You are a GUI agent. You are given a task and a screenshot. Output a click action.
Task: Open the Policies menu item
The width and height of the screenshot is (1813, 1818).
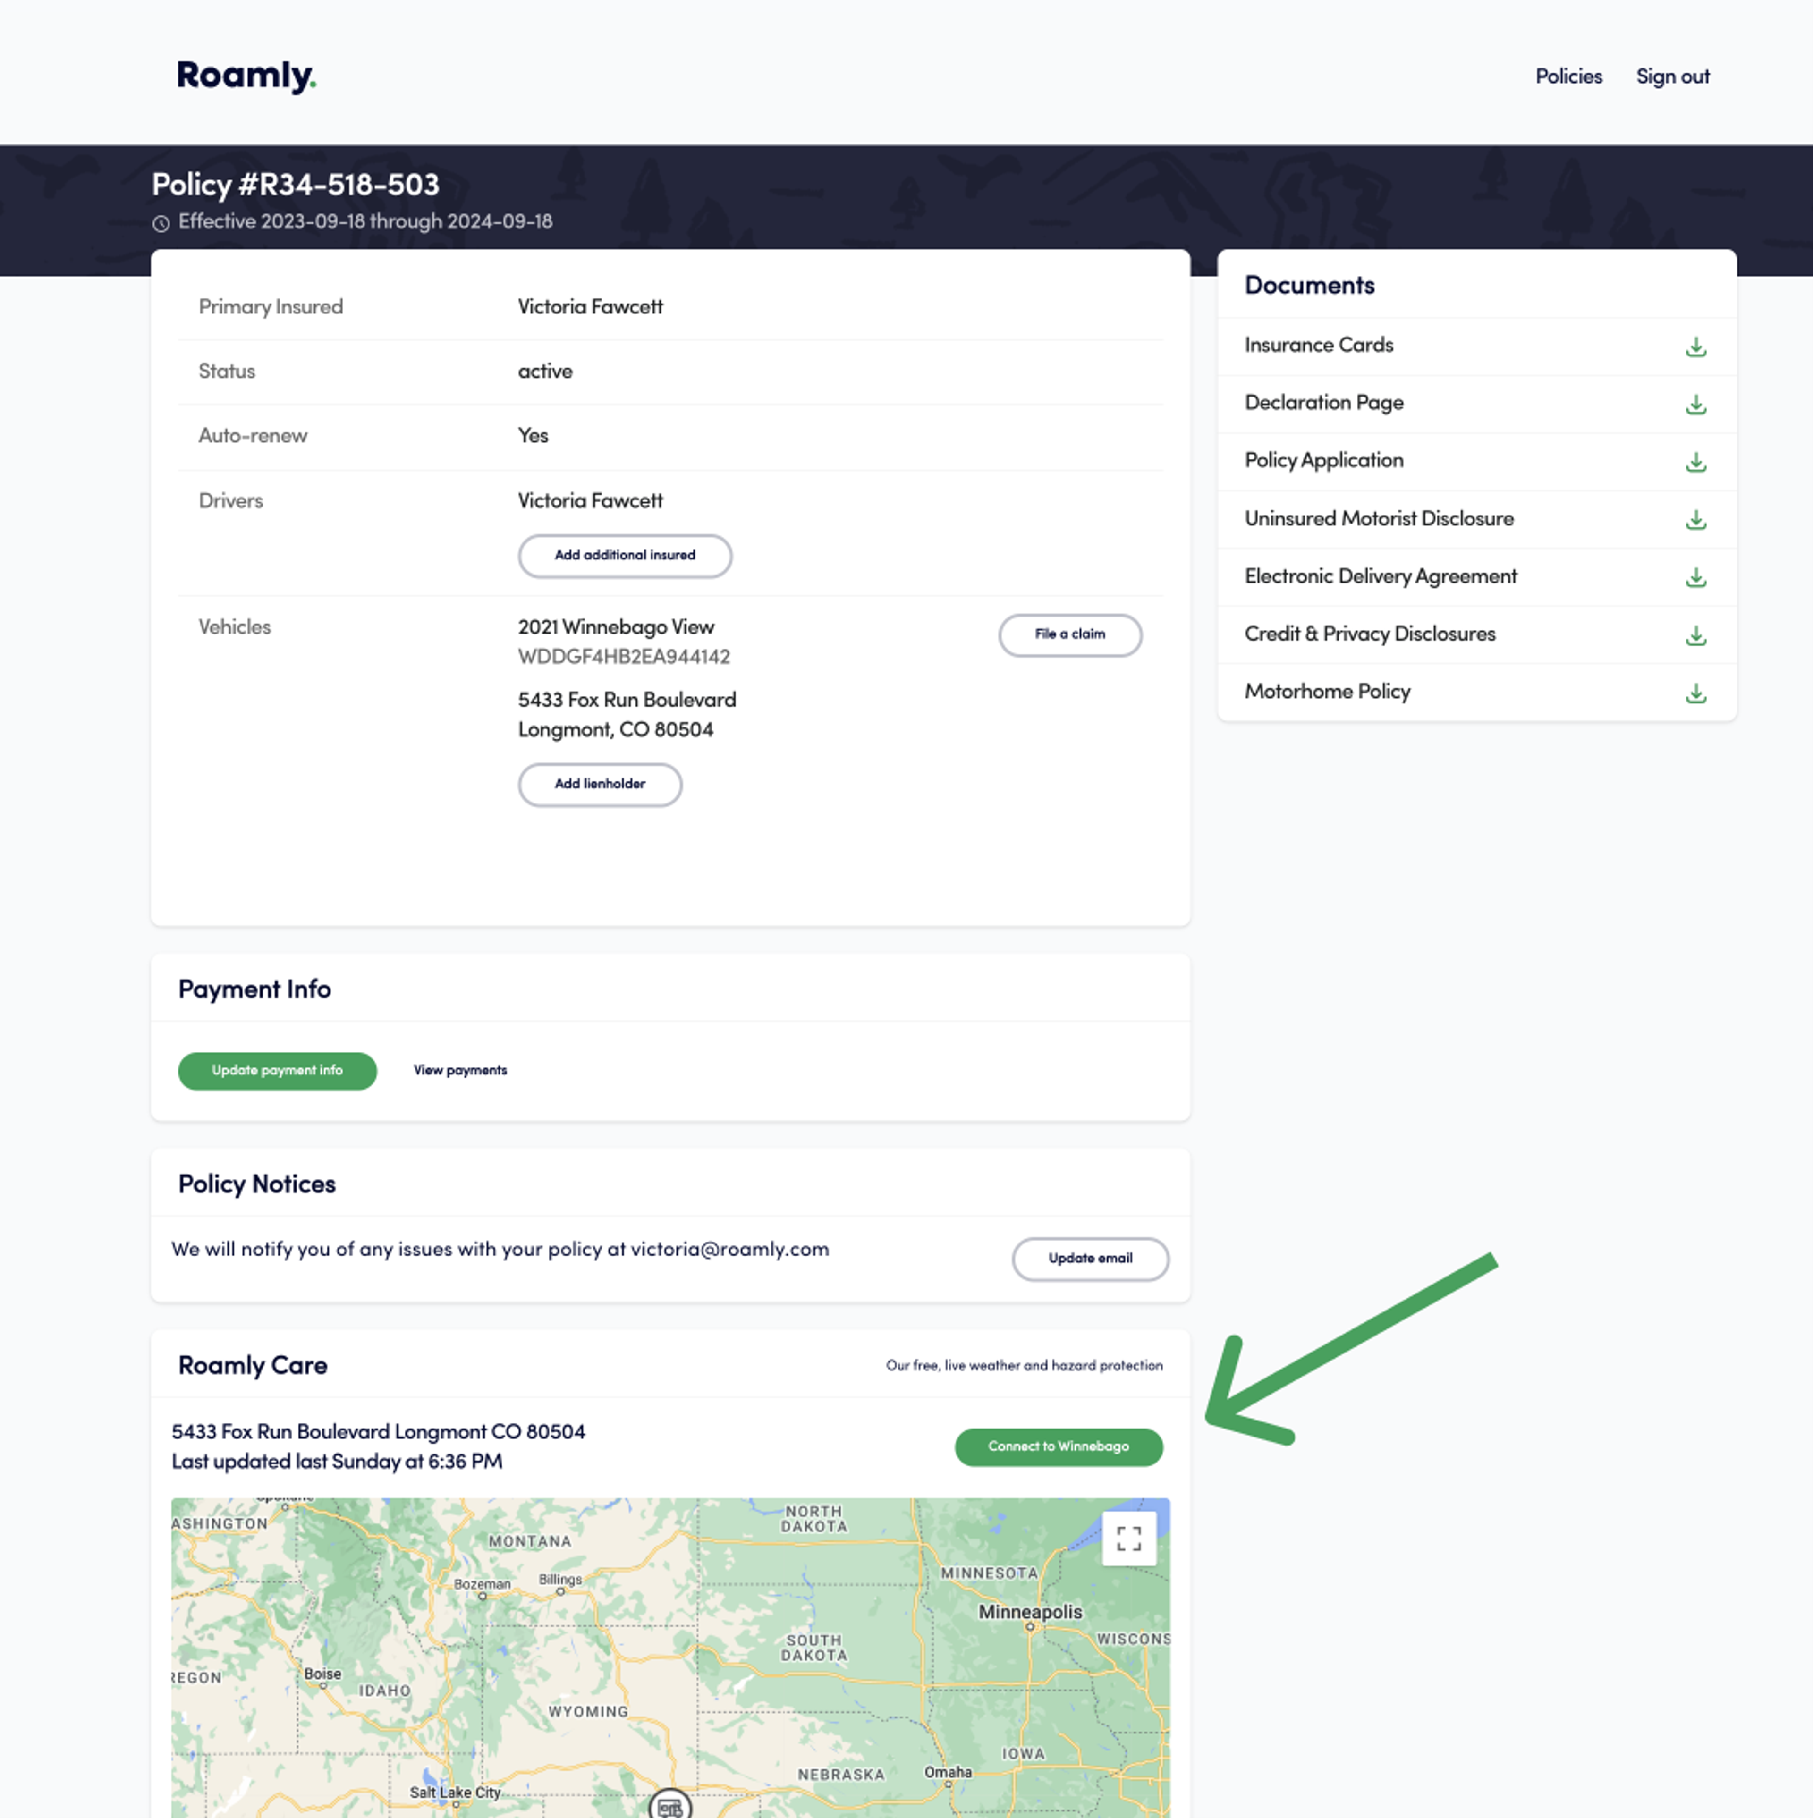pos(1567,76)
